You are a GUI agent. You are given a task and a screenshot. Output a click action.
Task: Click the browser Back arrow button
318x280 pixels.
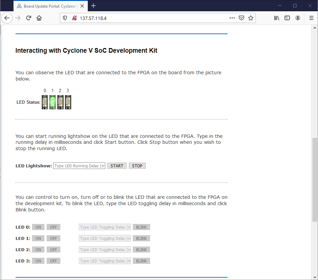(7, 18)
